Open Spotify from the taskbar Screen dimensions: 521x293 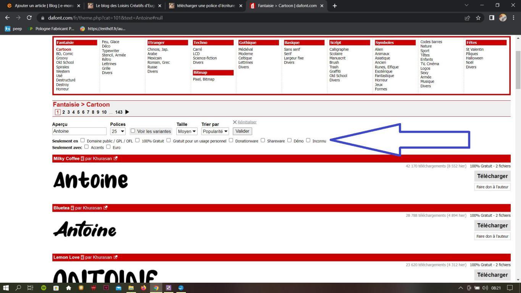(44, 288)
